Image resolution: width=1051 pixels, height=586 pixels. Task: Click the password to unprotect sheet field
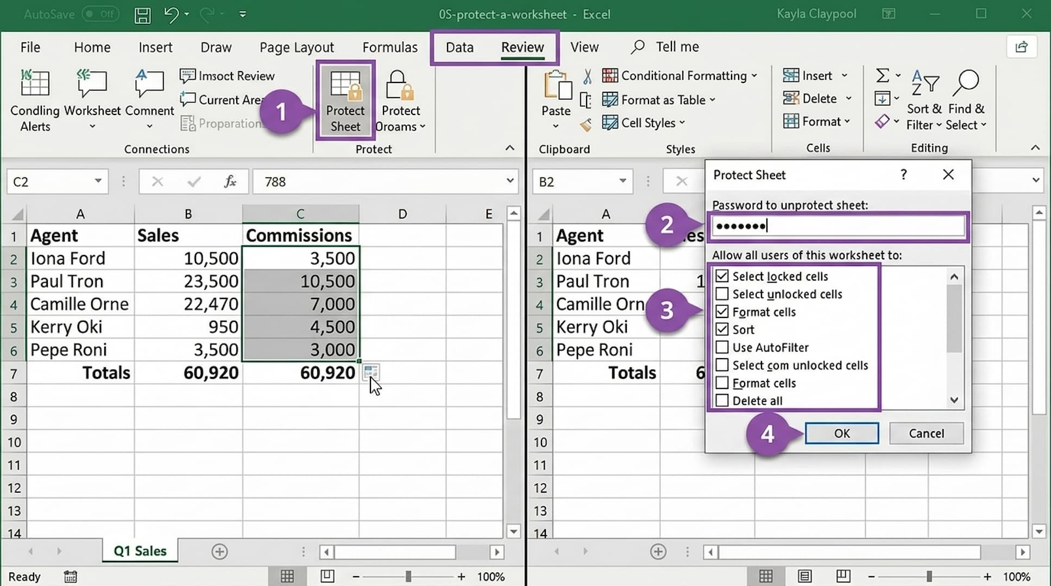pyautogui.click(x=838, y=226)
